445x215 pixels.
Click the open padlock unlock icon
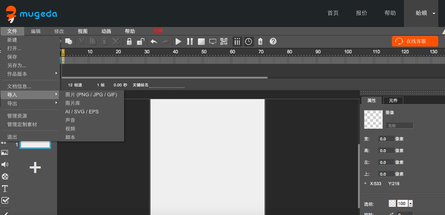click(x=141, y=42)
